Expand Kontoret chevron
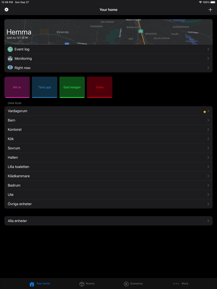The image size is (217, 289). coord(208,129)
